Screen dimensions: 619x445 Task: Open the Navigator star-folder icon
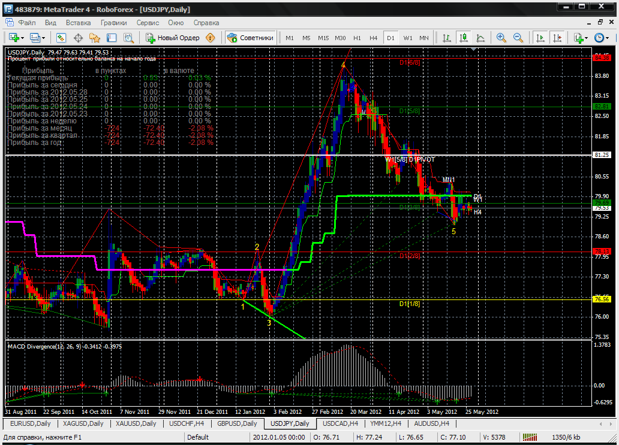94,38
